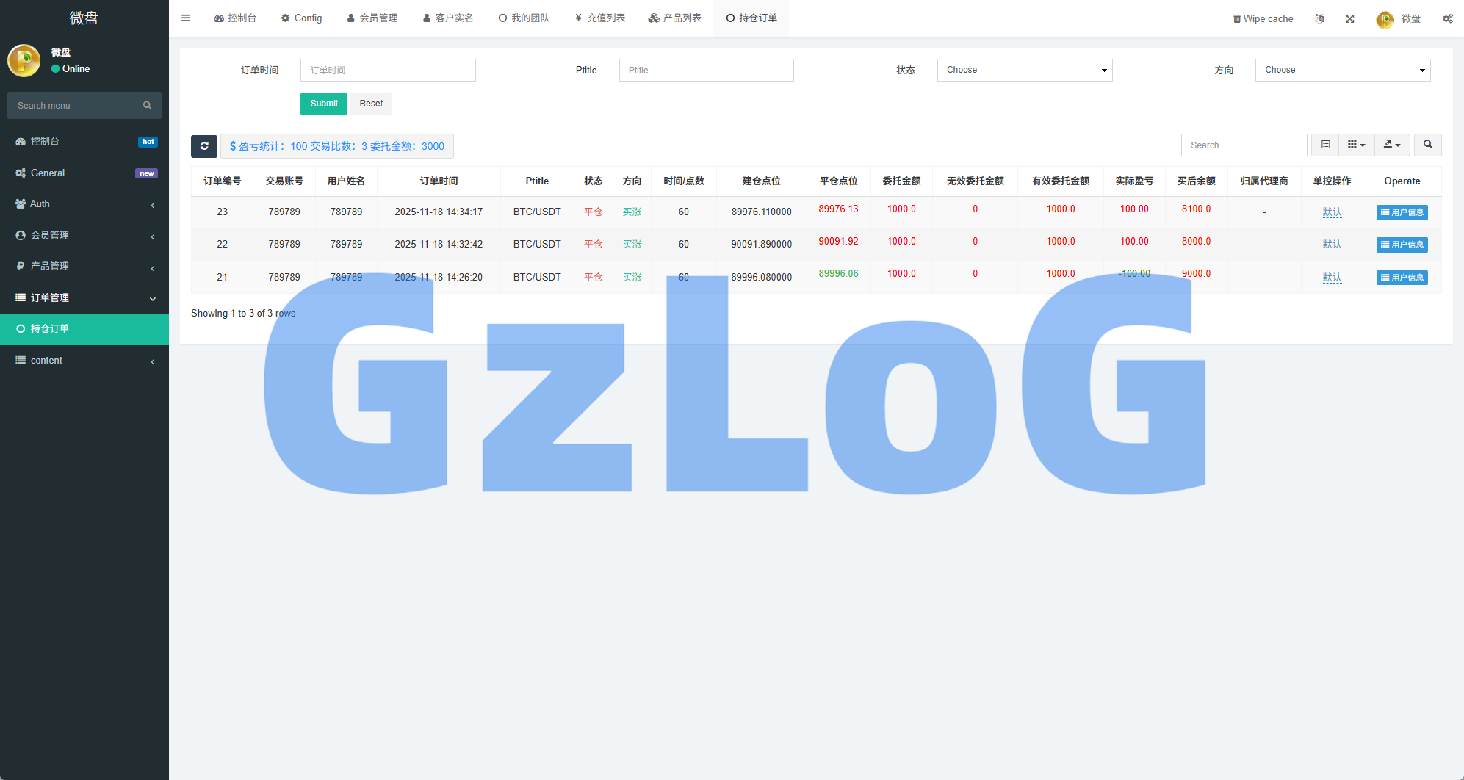
Task: Enter fullscreen with the expand arrows icon
Action: coord(1349,18)
